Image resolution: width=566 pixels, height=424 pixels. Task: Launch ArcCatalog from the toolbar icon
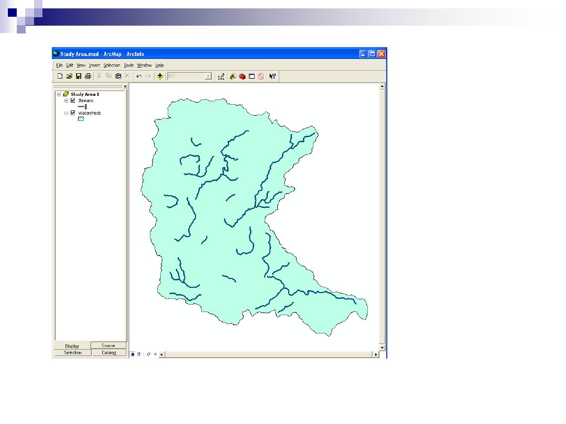click(x=233, y=76)
